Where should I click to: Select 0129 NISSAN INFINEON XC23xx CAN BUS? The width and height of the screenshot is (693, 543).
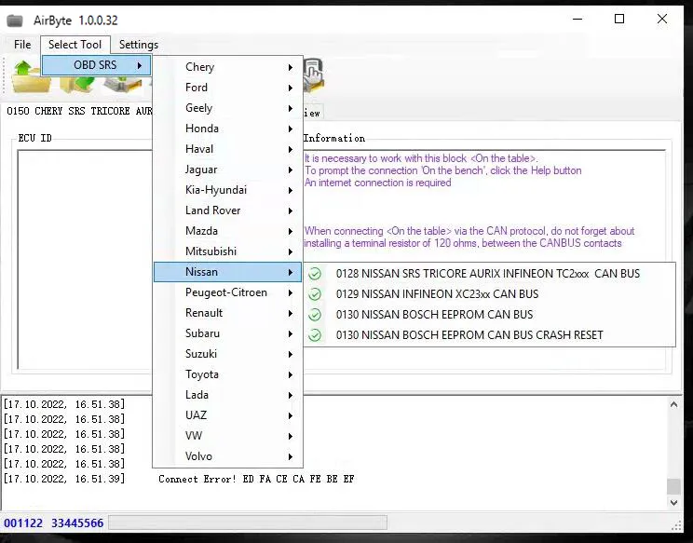[437, 294]
